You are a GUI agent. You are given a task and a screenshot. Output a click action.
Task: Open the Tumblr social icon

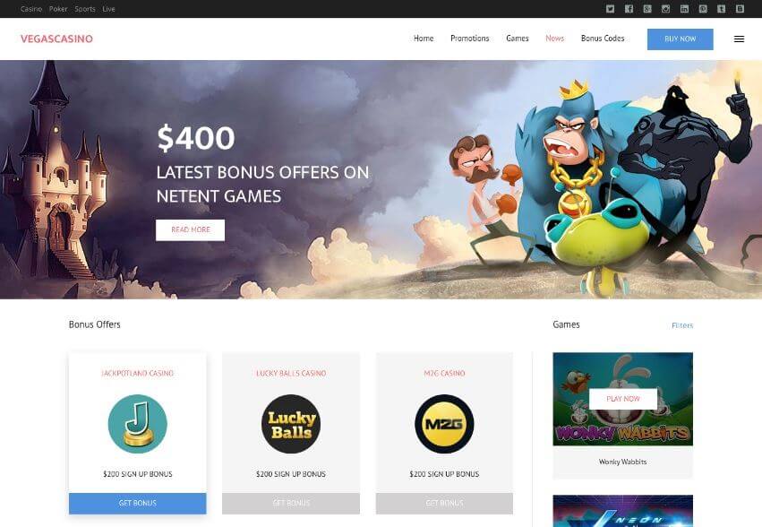pos(721,9)
